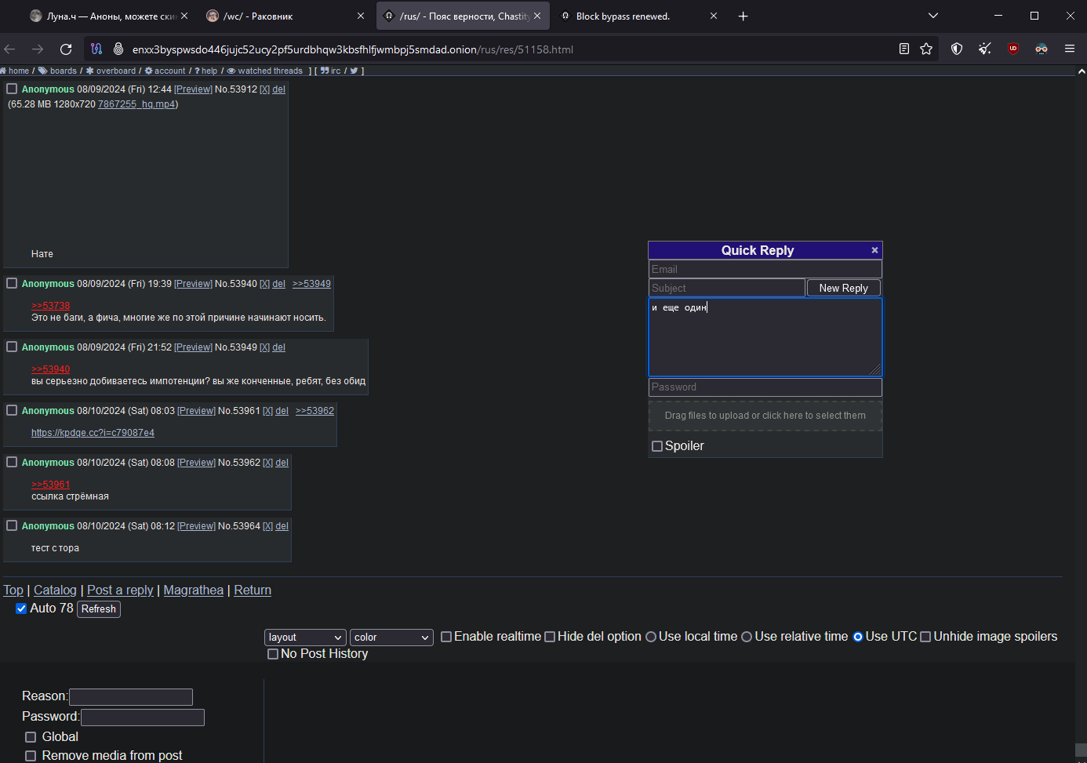Click the file upload drop area

(765, 416)
